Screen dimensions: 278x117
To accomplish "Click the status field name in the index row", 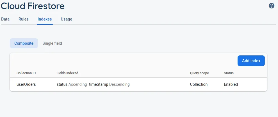I will [62, 84].
